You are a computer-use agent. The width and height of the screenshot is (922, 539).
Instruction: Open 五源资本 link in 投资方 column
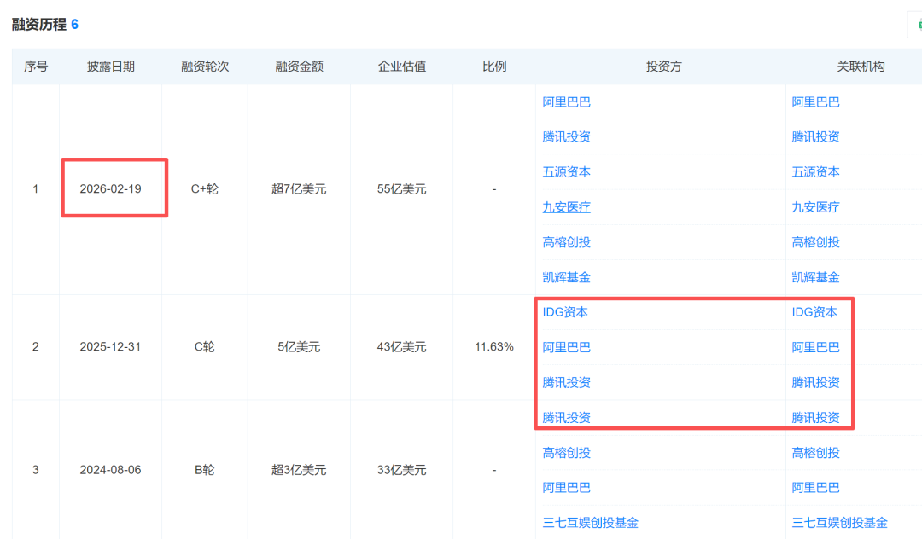coord(566,171)
